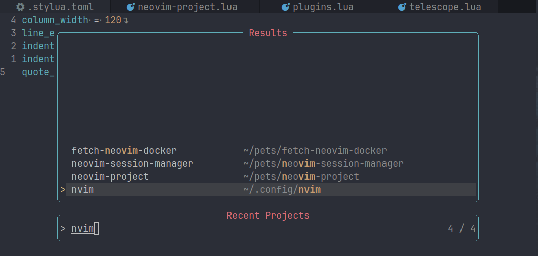Click the path ~/.config/nvim
The image size is (538, 256).
(282, 189)
